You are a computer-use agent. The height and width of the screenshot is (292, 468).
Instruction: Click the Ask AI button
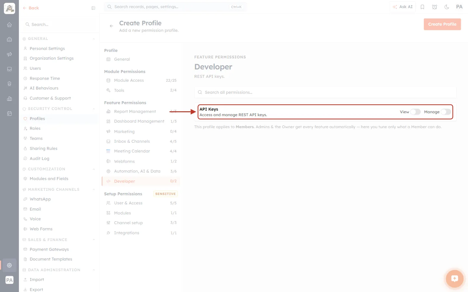pyautogui.click(x=402, y=7)
